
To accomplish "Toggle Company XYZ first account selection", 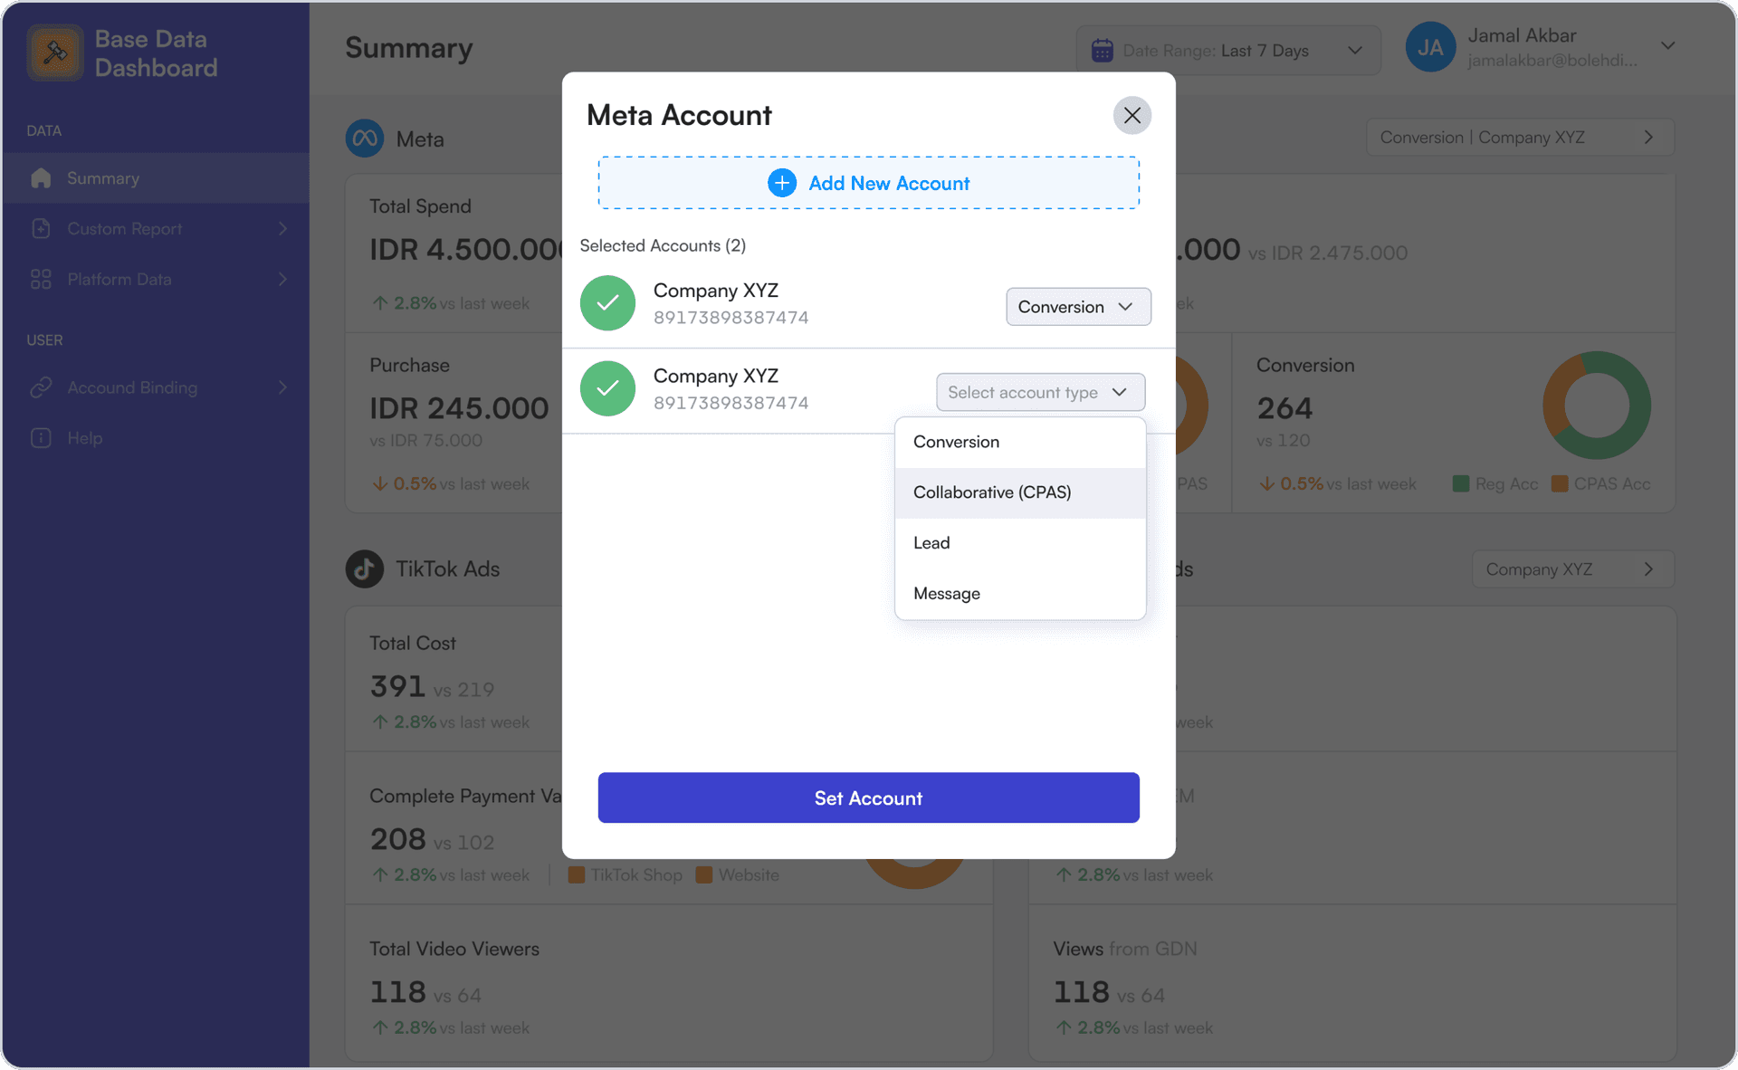I will [608, 303].
